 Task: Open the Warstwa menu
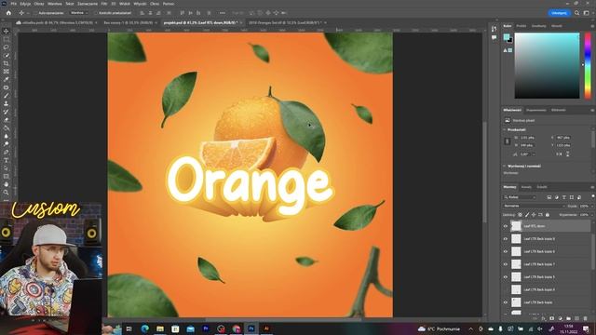coord(55,4)
